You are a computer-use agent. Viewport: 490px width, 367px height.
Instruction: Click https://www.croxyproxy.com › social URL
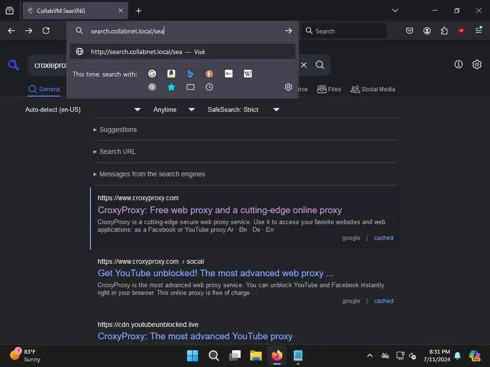pos(151,261)
